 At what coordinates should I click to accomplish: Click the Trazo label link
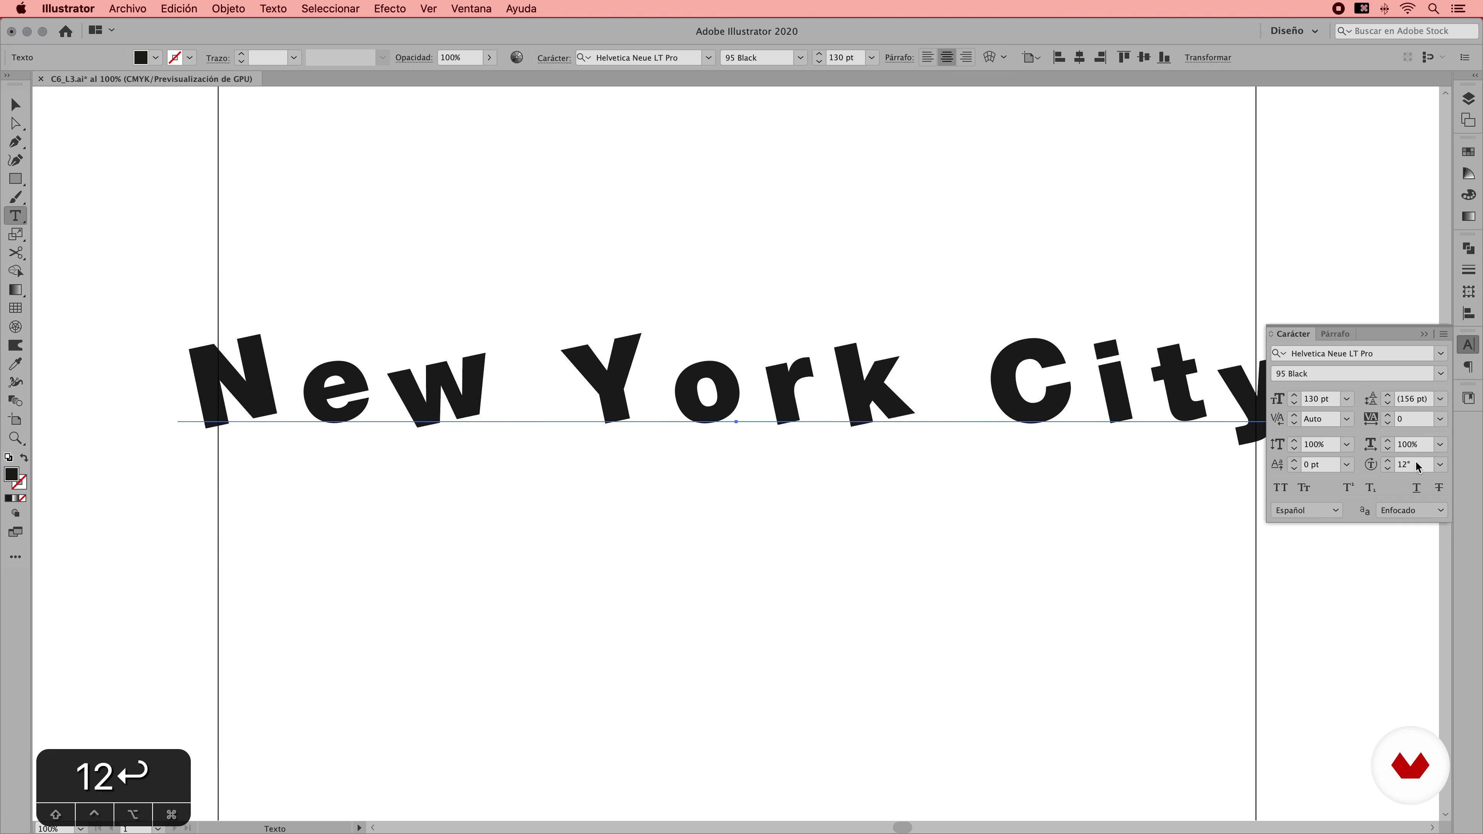[217, 58]
